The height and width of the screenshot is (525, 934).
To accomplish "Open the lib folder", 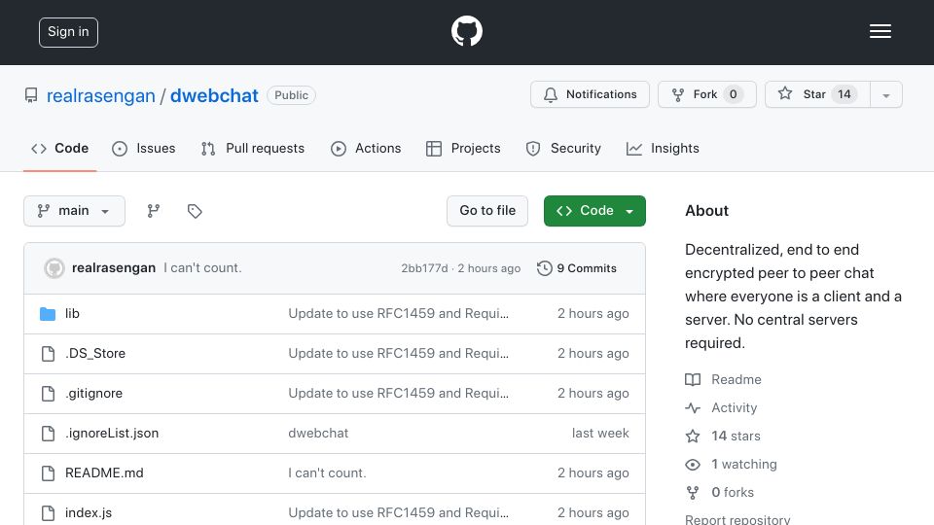I will click(x=72, y=314).
